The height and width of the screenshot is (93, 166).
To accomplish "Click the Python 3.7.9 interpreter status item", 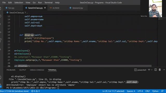I will pos(14,91).
